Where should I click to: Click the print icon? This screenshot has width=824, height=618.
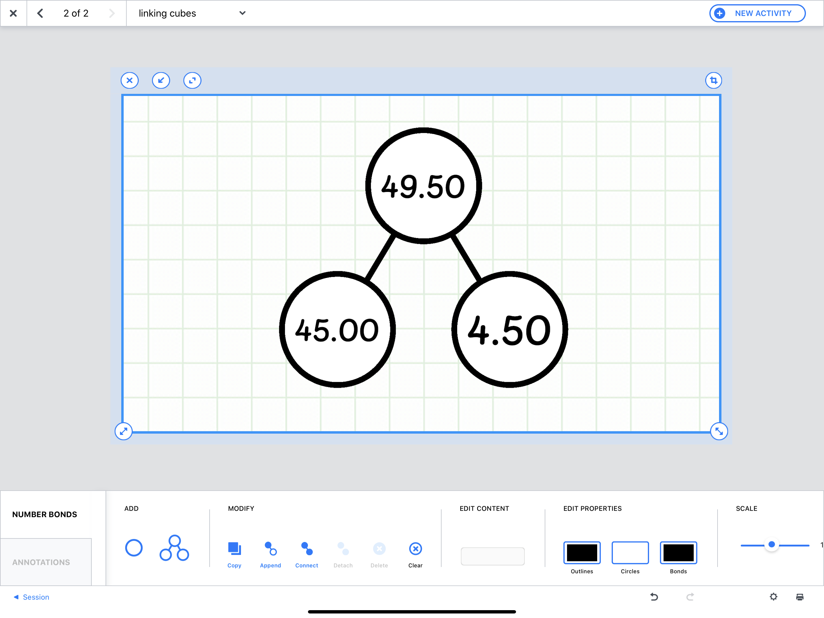pyautogui.click(x=800, y=597)
